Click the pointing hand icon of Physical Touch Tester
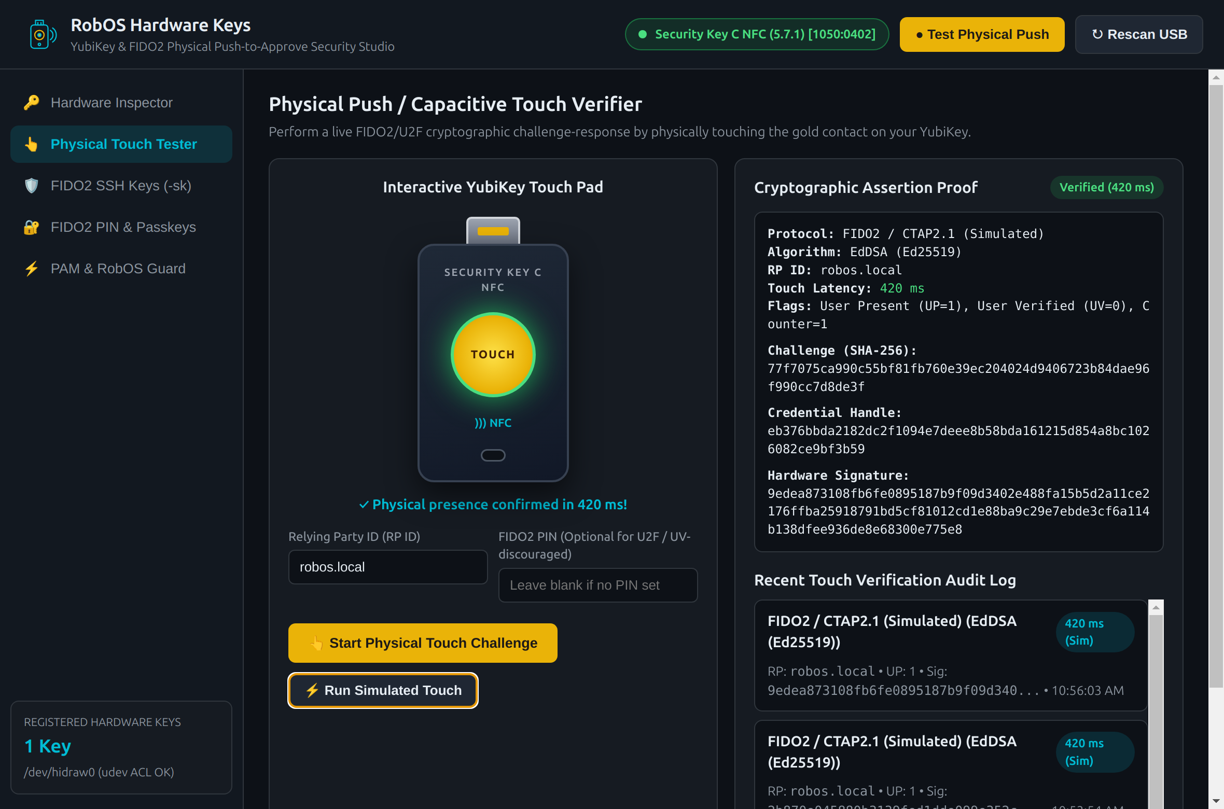The width and height of the screenshot is (1224, 809). tap(32, 144)
